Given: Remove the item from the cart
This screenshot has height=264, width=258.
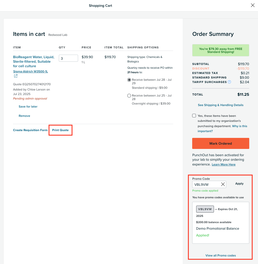Looking at the screenshot, I should click(x=24, y=116).
